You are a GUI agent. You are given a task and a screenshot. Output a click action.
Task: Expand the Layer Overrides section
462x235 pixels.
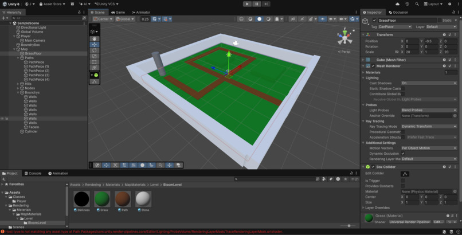point(363,207)
